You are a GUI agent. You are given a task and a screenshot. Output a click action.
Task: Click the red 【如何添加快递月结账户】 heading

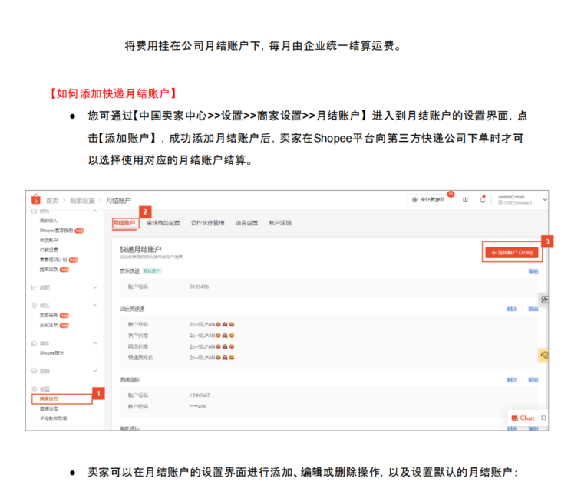(114, 93)
